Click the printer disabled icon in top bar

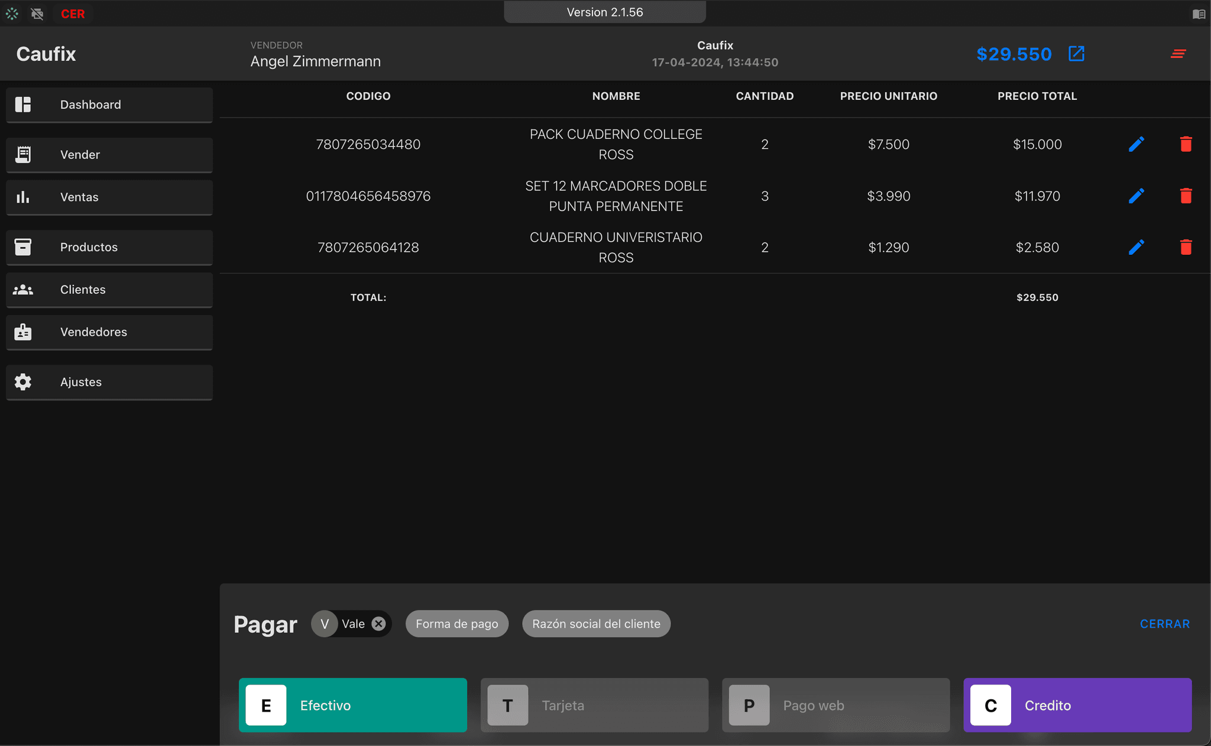37,13
